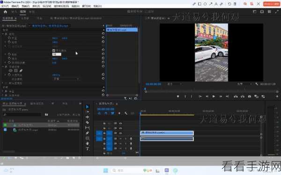Open Program Monitor playback resolution dropdown
The image size is (281, 175).
point(244,84)
